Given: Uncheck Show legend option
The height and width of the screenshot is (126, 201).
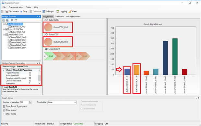Looking at the screenshot, I should click(x=4, y=110).
